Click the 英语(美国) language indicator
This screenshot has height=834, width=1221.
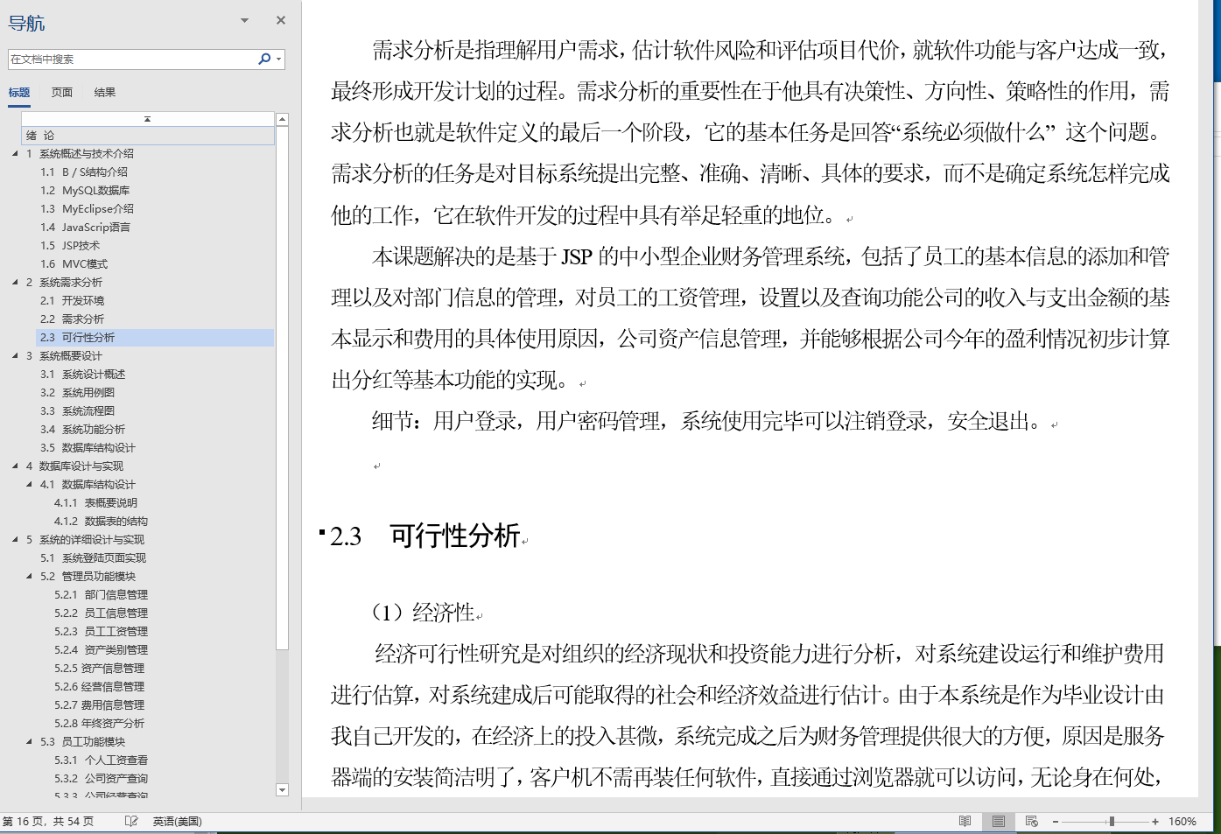click(x=178, y=821)
